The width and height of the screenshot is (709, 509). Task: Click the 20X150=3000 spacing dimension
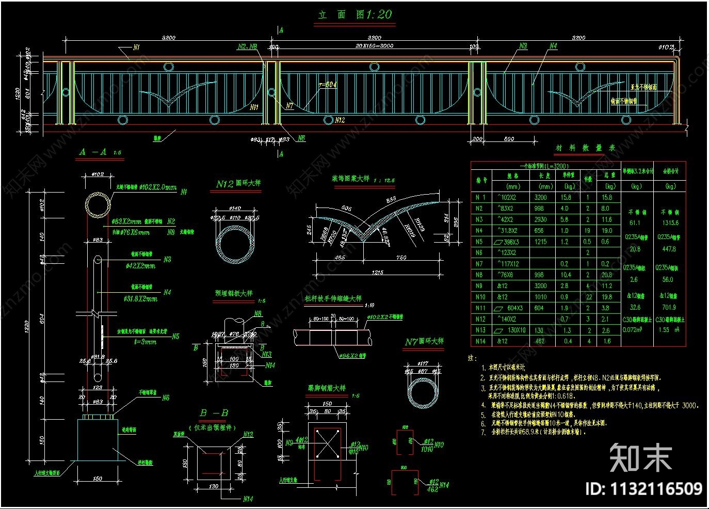tap(374, 45)
